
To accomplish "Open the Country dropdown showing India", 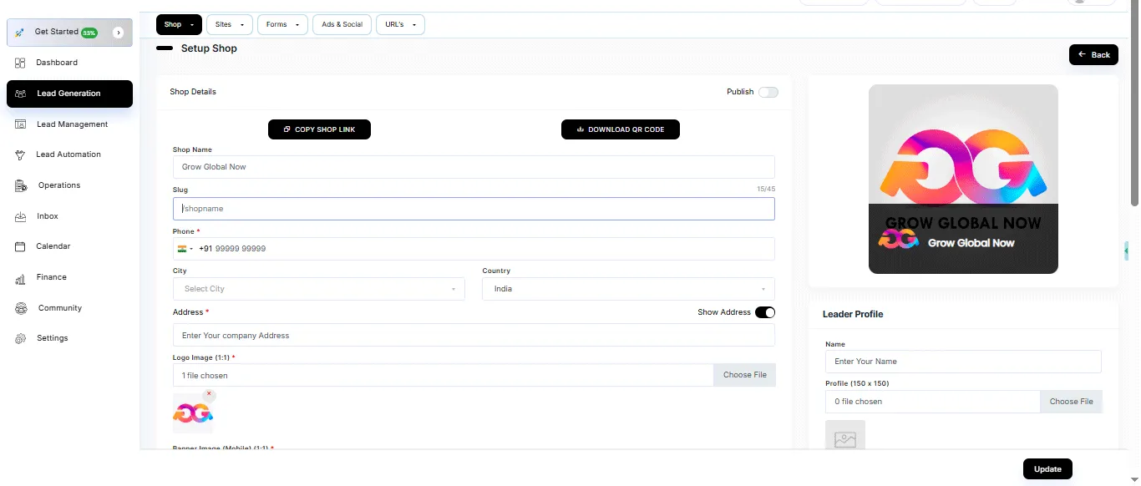I will coord(628,289).
